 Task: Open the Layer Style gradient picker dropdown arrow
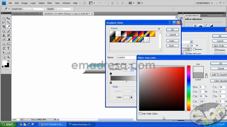point(190,49)
